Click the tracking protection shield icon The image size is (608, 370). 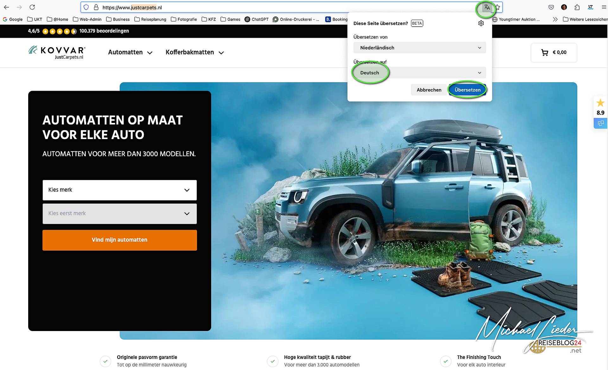tap(86, 7)
